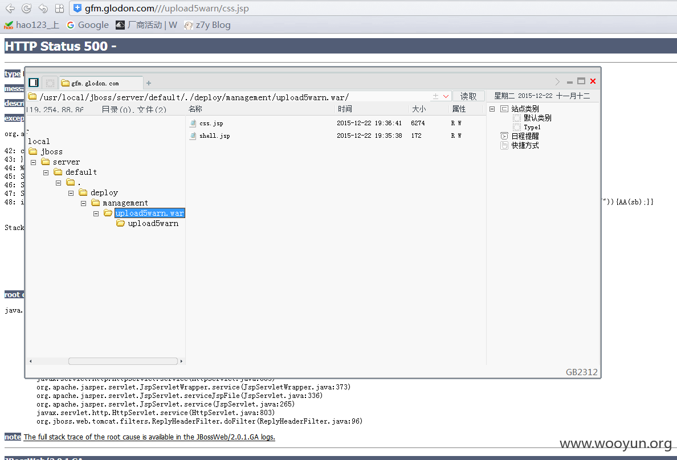Image resolution: width=677 pixels, height=460 pixels.
Task: Select the default folder in tree
Action: coord(81,172)
